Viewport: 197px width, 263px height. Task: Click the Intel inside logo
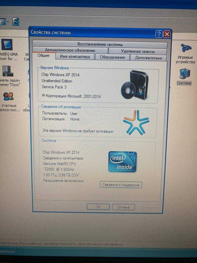point(122,162)
